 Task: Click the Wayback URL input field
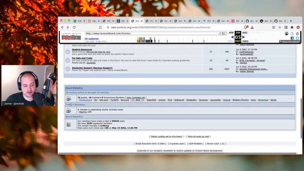pos(152,33)
